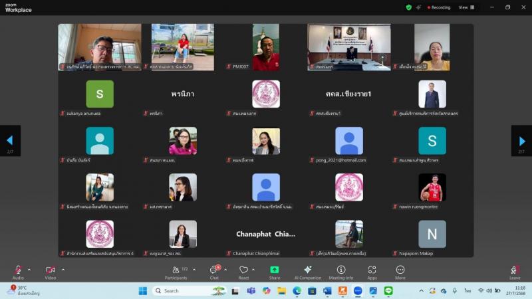Viewport: 532px width, 299px height.
Task: Open the Participants panel
Action: pyautogui.click(x=176, y=272)
